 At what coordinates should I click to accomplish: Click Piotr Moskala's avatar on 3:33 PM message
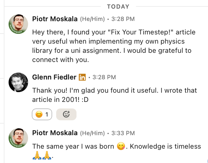point(19,138)
